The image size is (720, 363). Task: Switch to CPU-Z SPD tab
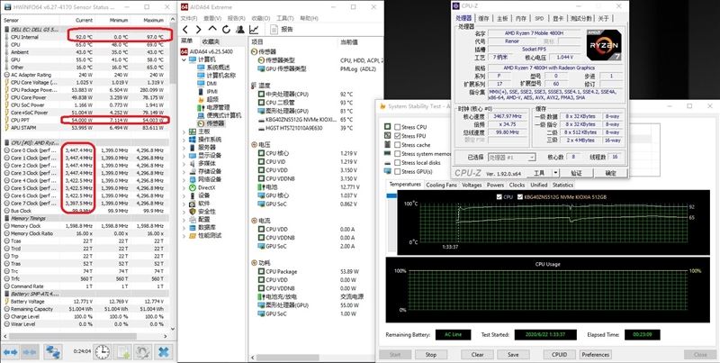click(539, 18)
